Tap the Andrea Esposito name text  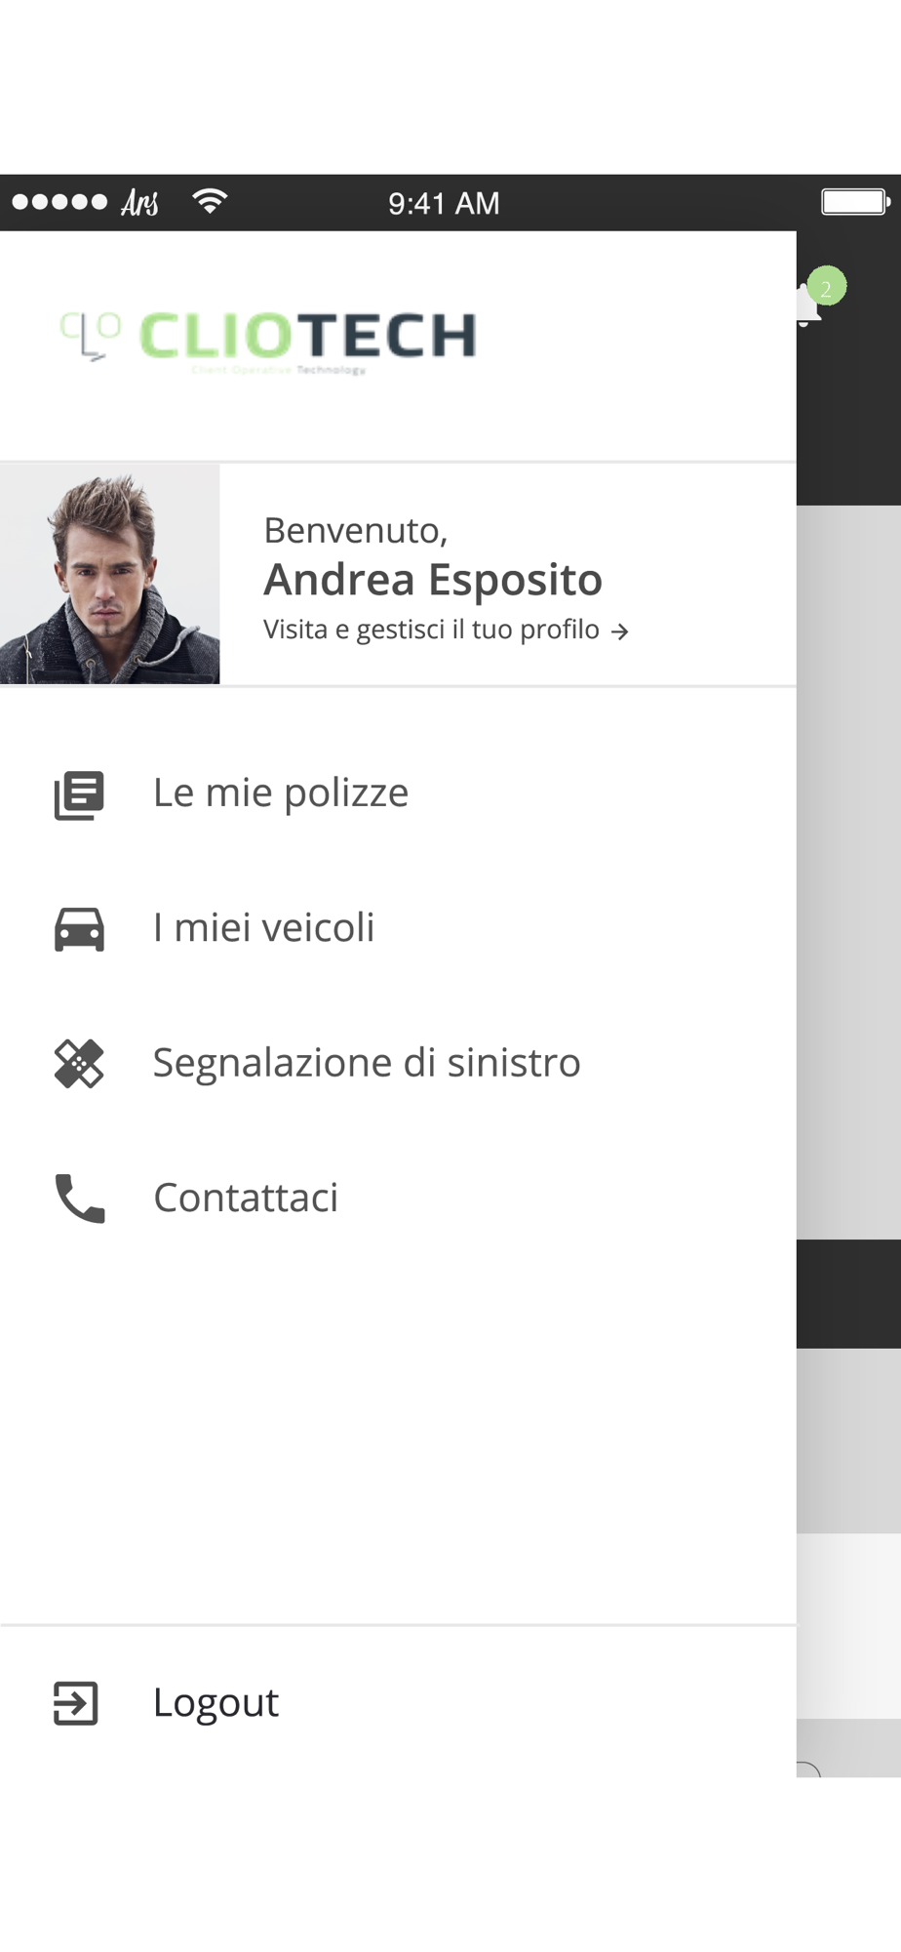coord(433,580)
